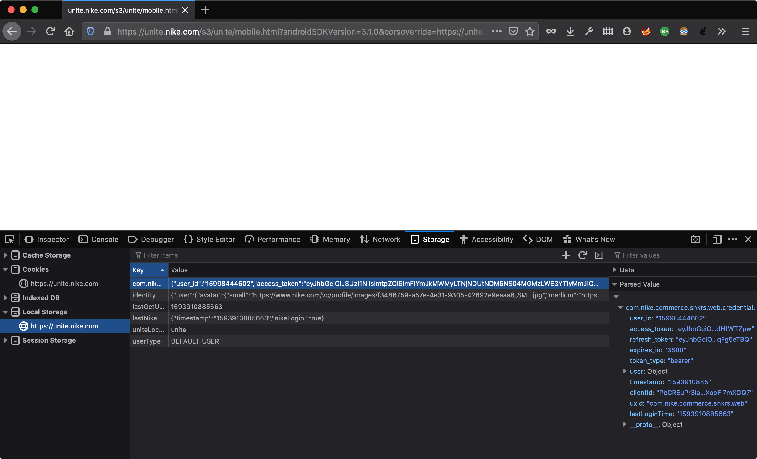This screenshot has width=757, height=459.
Task: Select the lastGetU... storage row
Action: pyautogui.click(x=369, y=307)
